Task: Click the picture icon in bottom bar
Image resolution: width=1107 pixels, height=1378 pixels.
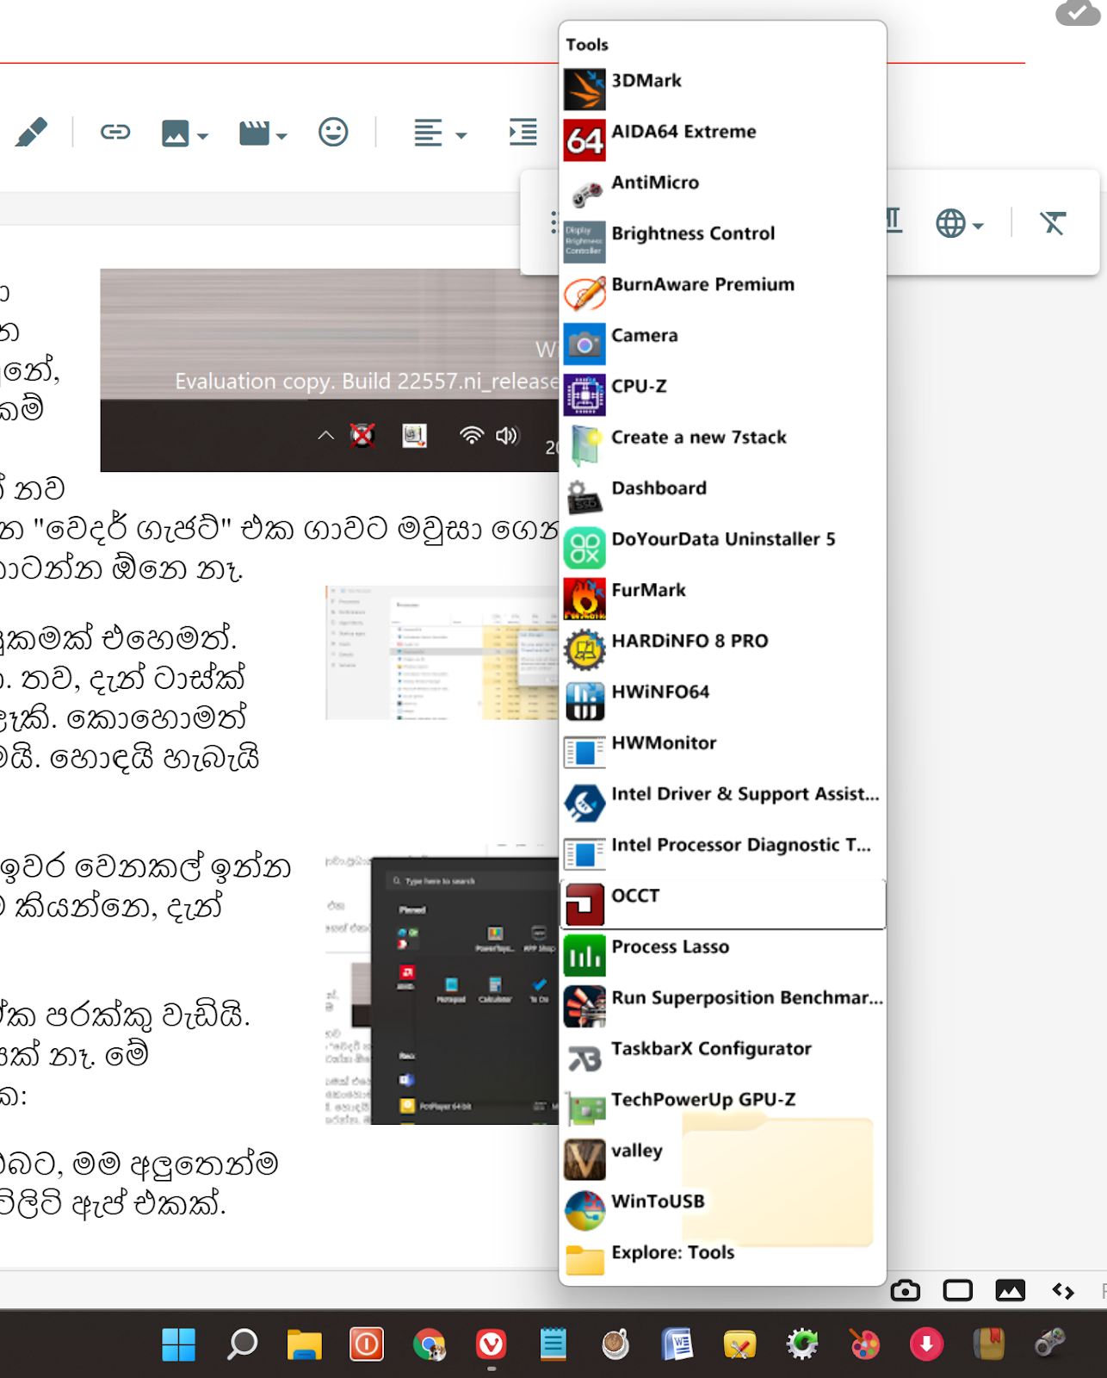Action: [x=1010, y=1290]
